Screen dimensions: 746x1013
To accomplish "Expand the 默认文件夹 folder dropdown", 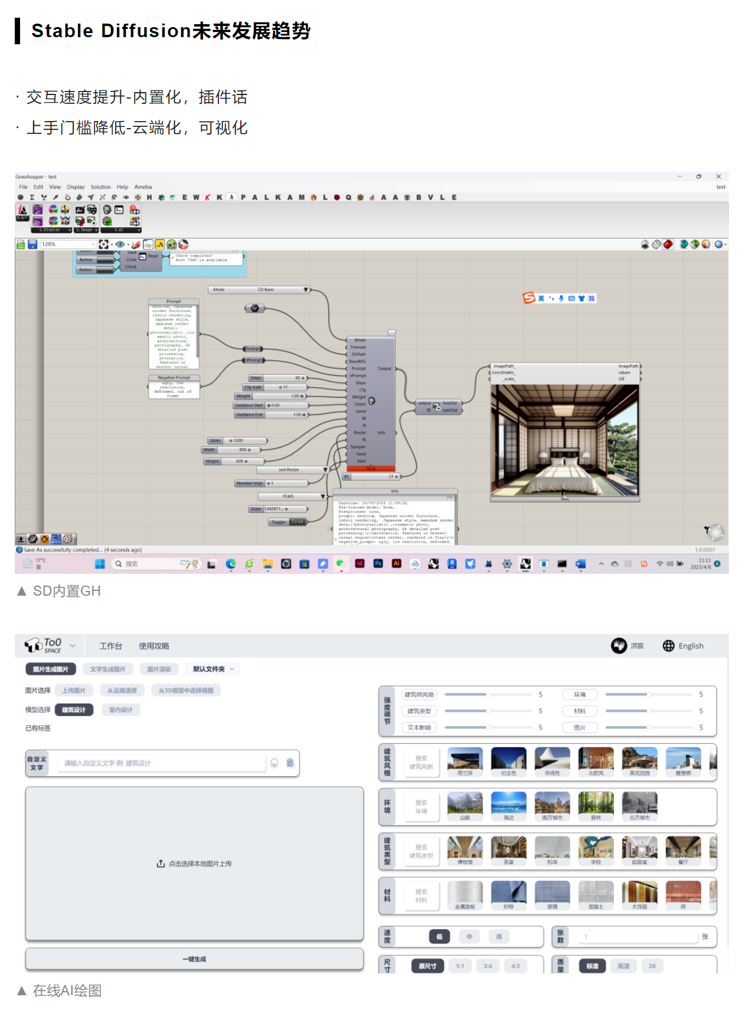I will pos(232,669).
